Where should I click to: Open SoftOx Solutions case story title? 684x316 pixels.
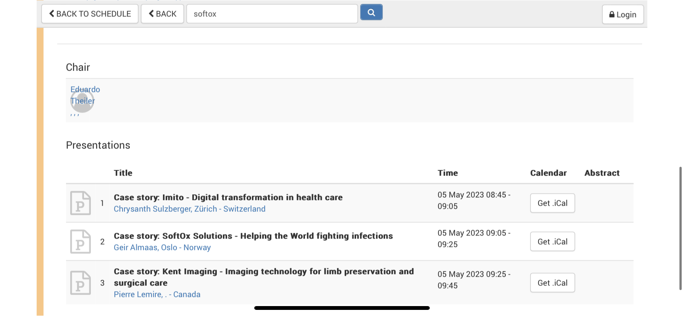tap(253, 236)
